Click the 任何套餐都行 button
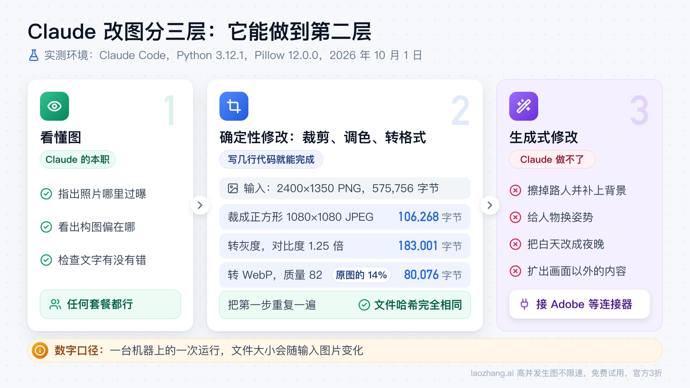Viewport: 690px width, 388px height. [x=110, y=304]
